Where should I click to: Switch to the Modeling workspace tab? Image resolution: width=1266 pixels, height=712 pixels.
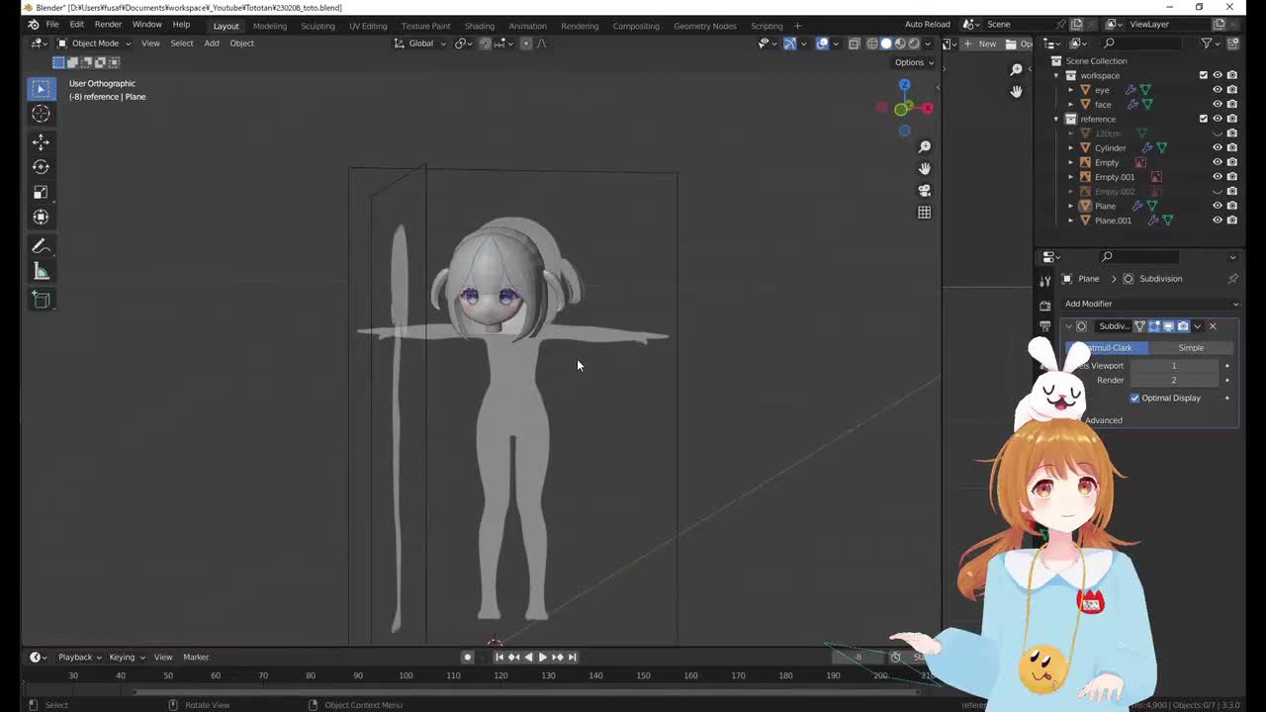[269, 26]
